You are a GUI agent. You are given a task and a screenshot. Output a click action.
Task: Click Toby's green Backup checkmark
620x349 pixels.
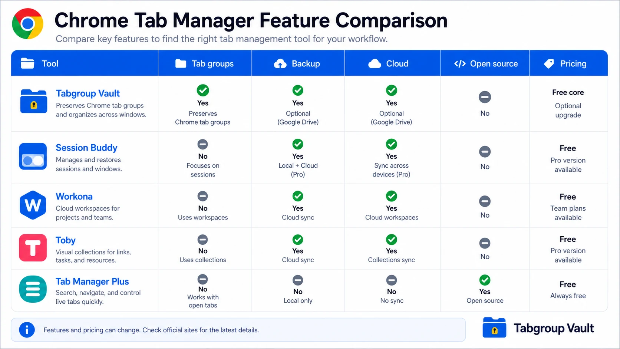(298, 239)
